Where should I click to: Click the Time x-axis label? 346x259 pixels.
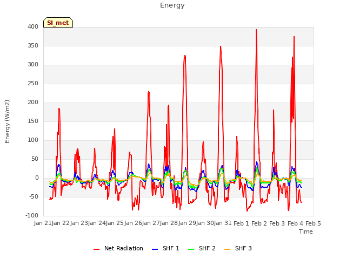[306, 231]
